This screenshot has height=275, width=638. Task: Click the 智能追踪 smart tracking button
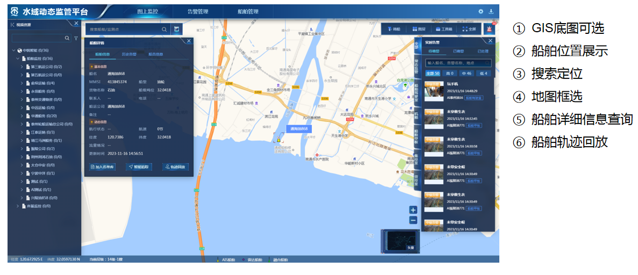coord(140,167)
